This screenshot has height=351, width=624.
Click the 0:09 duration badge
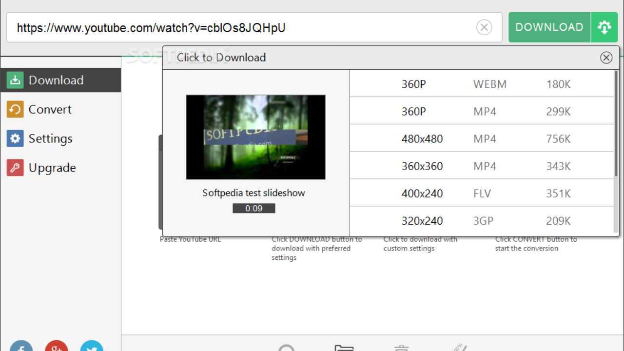pyautogui.click(x=253, y=208)
